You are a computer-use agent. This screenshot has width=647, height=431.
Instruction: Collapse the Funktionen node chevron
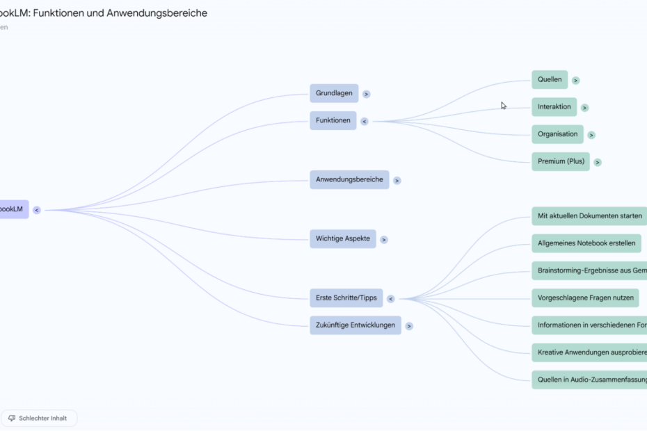[364, 121]
